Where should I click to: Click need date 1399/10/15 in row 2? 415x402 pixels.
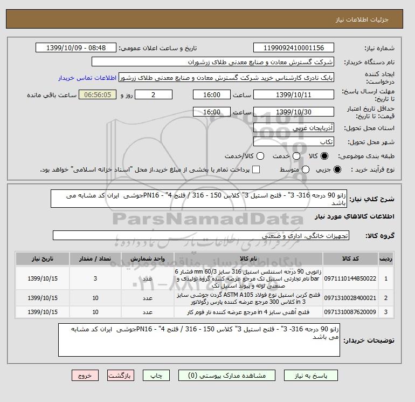pos(43,298)
